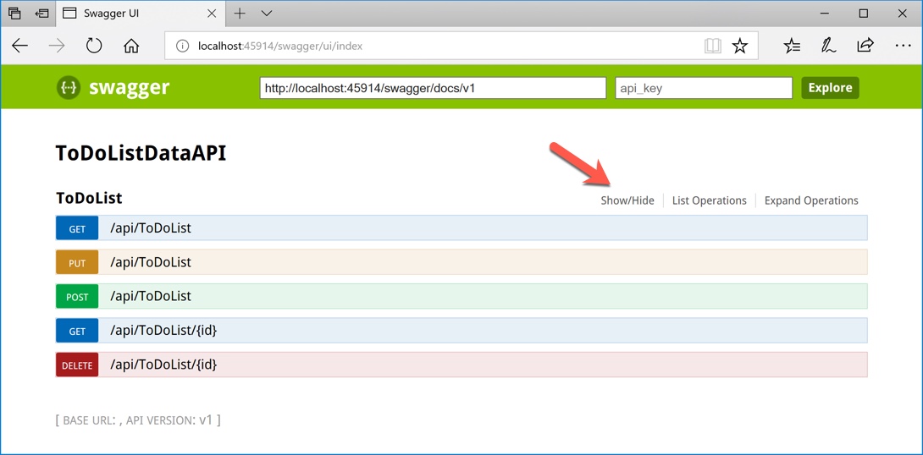923x455 pixels.
Task: Expand the DELETE operation badge
Action: [77, 365]
